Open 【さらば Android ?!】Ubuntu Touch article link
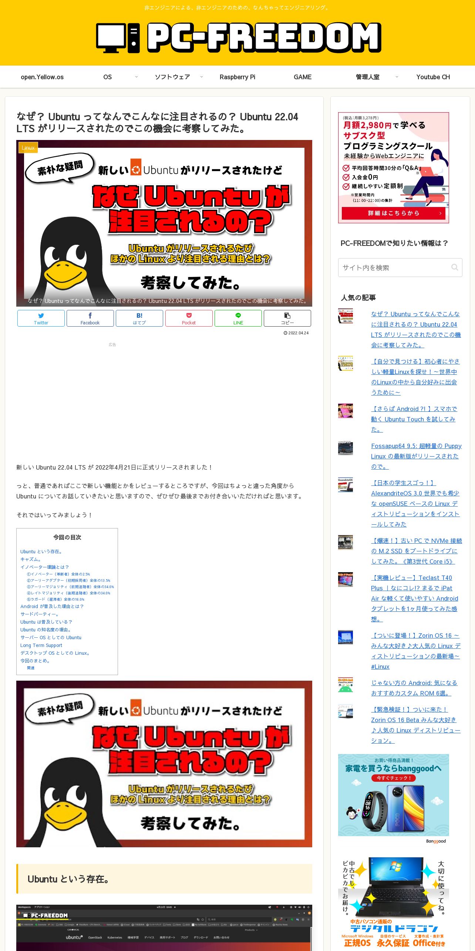 coord(414,419)
